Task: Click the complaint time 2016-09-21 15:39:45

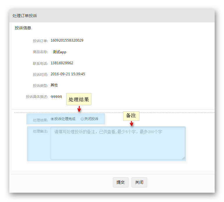Action: point(68,74)
